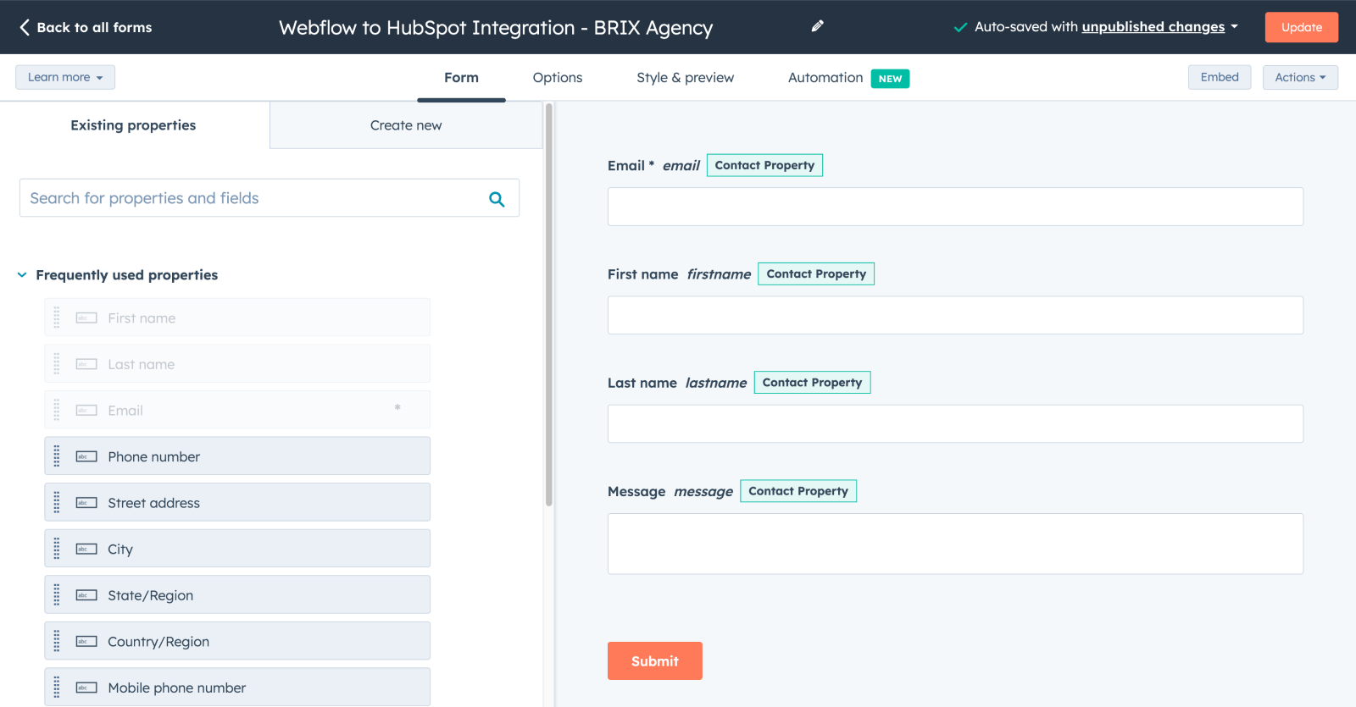Select the Phone number property
This screenshot has width=1356, height=707.
[237, 456]
